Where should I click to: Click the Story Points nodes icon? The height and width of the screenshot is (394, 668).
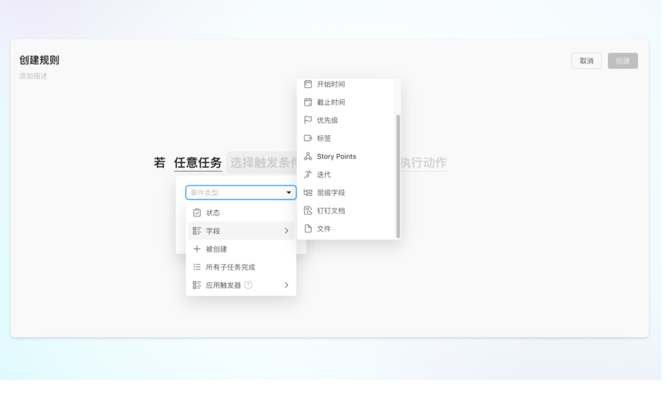307,156
